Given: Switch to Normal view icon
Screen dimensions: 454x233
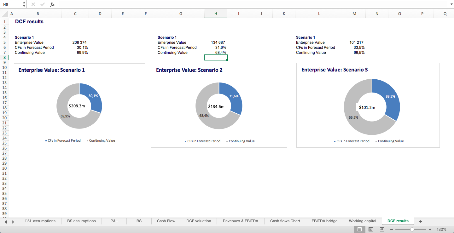Looking at the screenshot, I should click(x=359, y=230).
